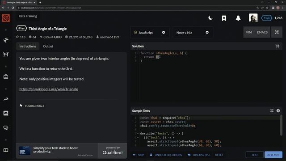The height and width of the screenshot is (161, 286).
Task: Click the browser address bar
Action: [137, 8]
